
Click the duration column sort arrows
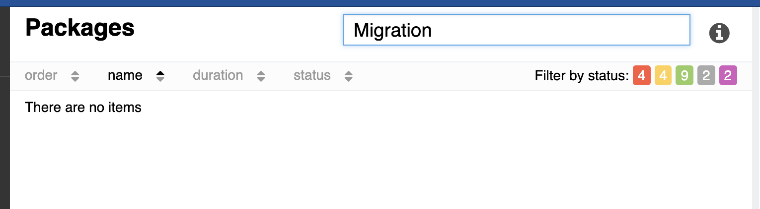pyautogui.click(x=261, y=76)
